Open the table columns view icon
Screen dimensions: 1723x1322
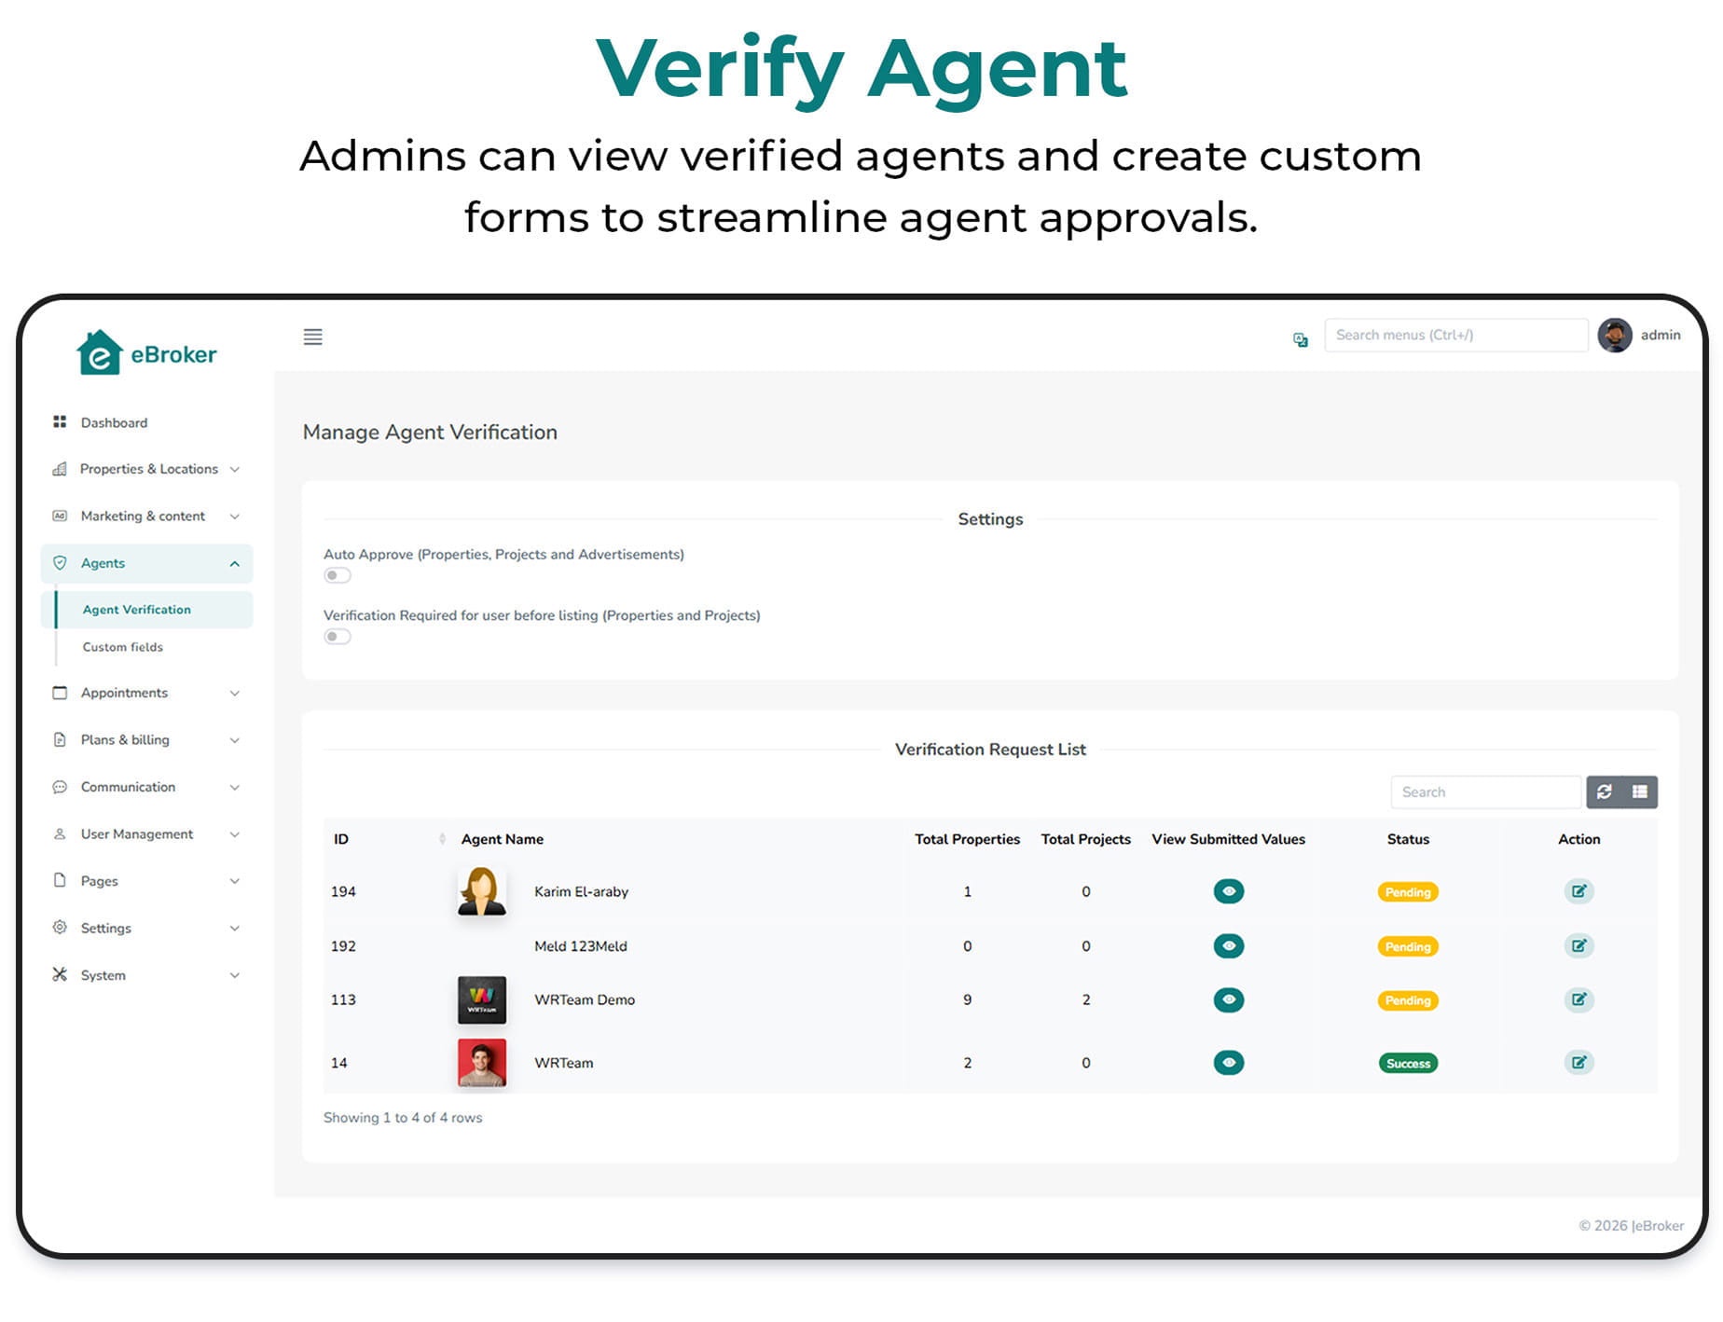[x=1639, y=792]
